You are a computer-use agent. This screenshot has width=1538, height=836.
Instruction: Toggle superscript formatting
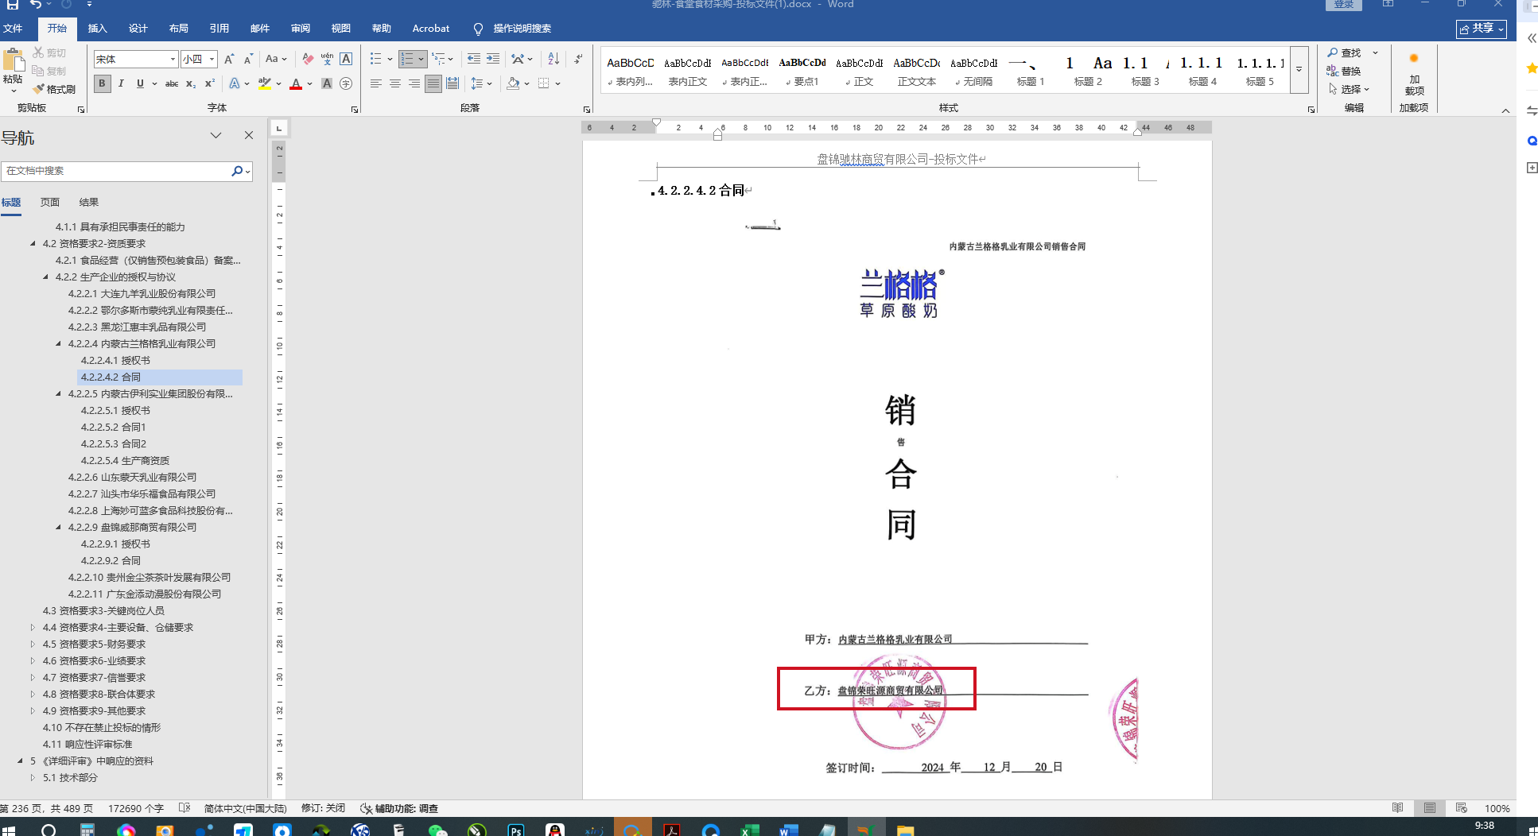pos(210,83)
